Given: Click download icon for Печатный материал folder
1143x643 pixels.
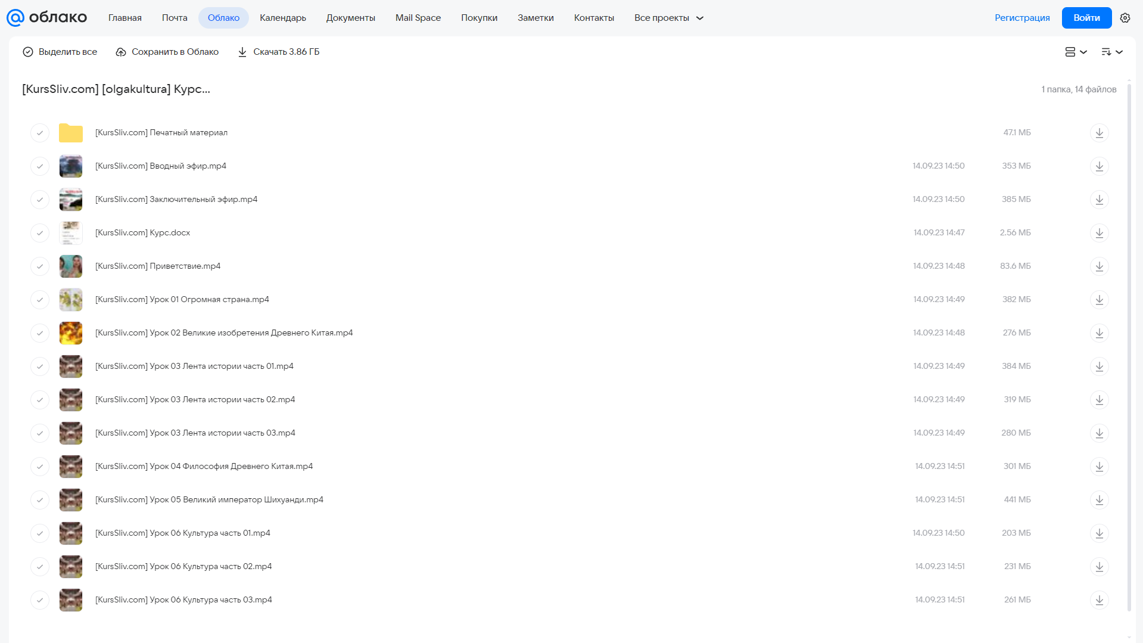Looking at the screenshot, I should point(1099,133).
